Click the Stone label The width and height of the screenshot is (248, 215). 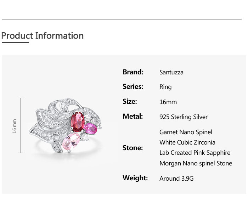click(x=133, y=148)
